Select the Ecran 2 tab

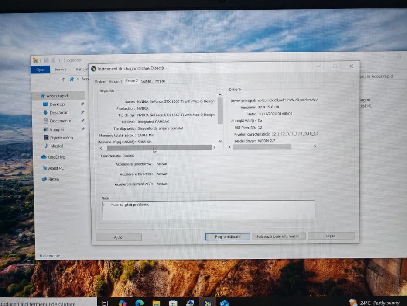pos(132,81)
